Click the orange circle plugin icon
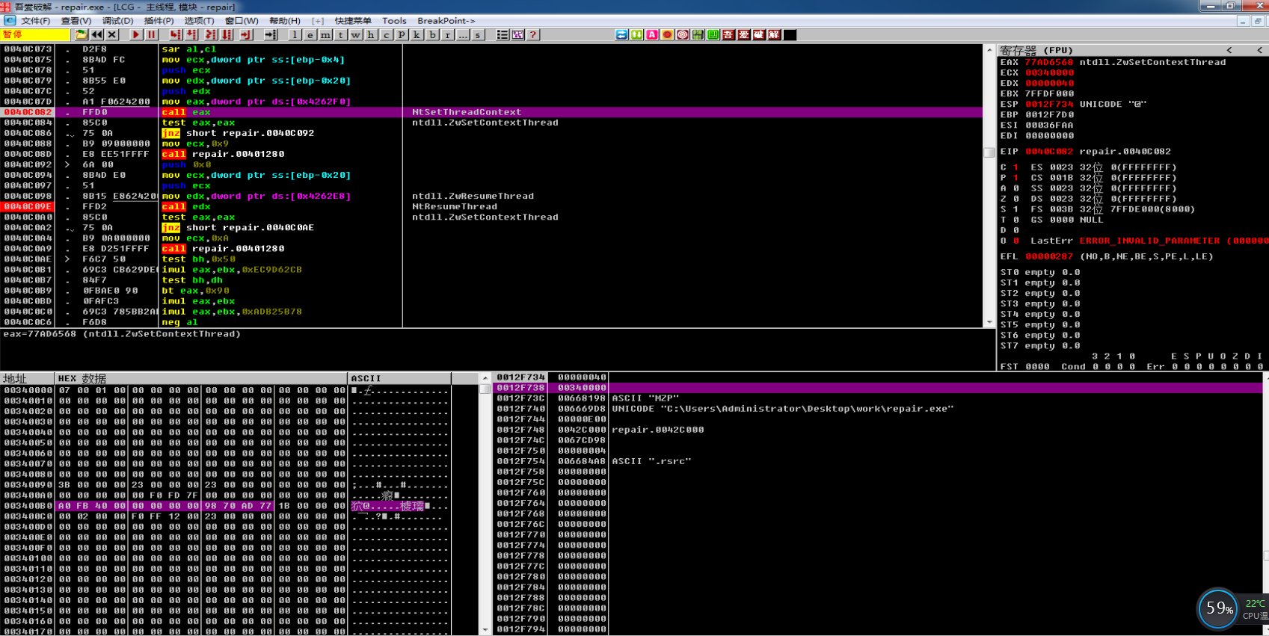The height and width of the screenshot is (636, 1269). tap(667, 34)
